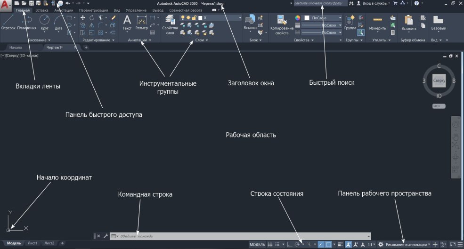Click the Rotate tool in Редактирование
Screen dimensions: 464x249
[x=92, y=18]
